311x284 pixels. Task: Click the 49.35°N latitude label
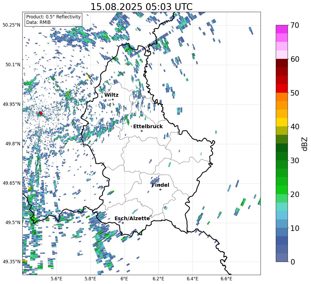click(12, 262)
